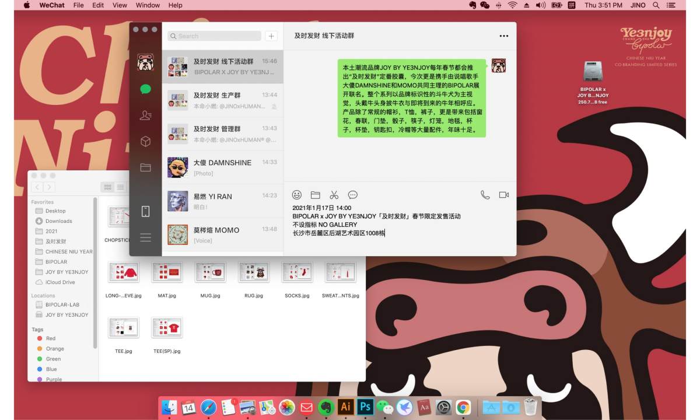
Task: Start a video call with camera icon
Action: (504, 195)
